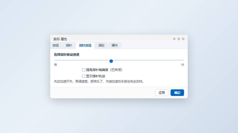Screen dimensions: 238x133
Task: Switch to the 按钮 tab
Action: tap(56, 45)
